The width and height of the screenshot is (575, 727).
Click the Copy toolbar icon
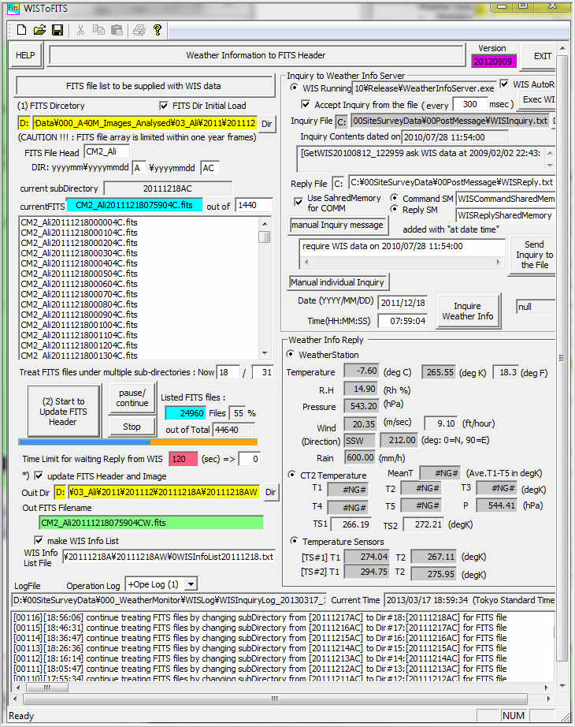pos(98,30)
